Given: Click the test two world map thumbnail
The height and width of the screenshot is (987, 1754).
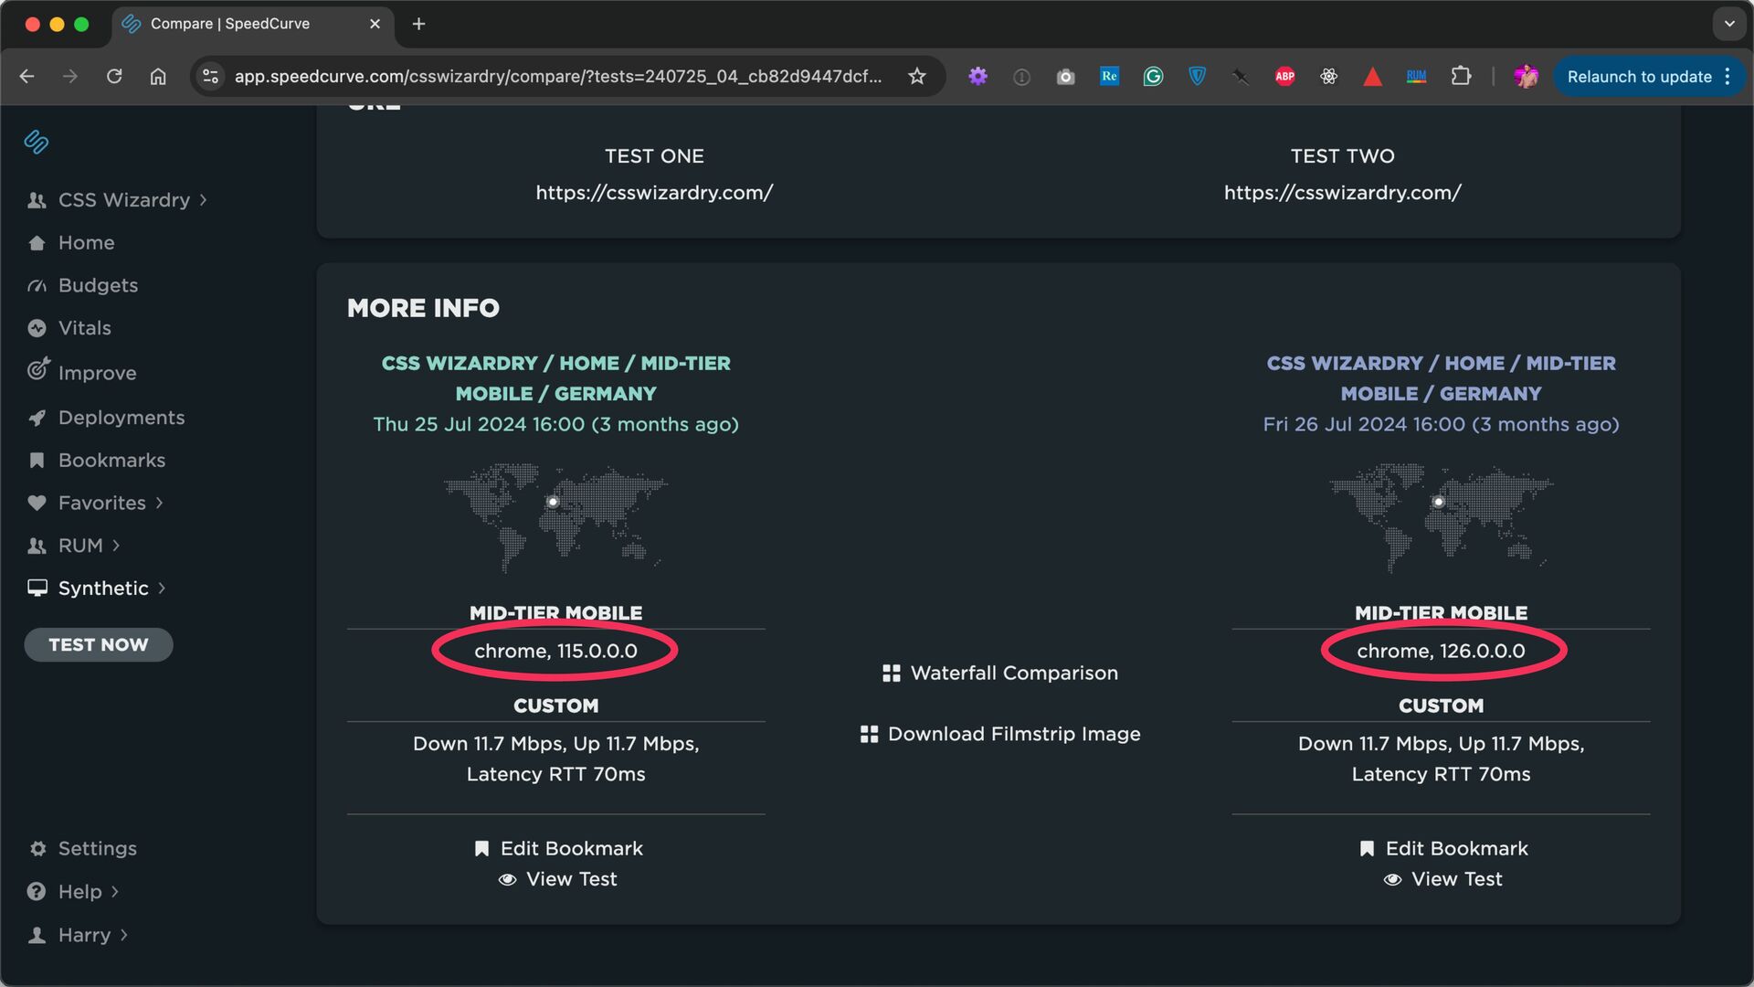Looking at the screenshot, I should click(x=1441, y=518).
